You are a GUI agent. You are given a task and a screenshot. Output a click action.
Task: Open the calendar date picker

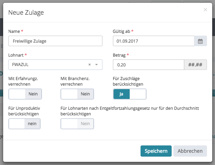pos(200,41)
